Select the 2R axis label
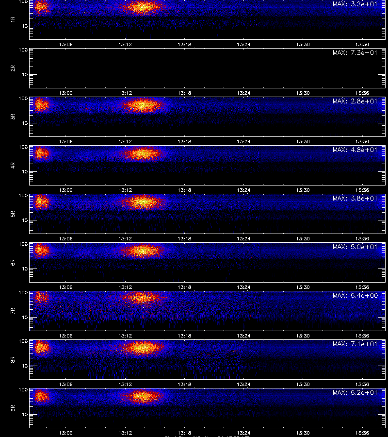The height and width of the screenshot is (437, 388). [x=13, y=68]
